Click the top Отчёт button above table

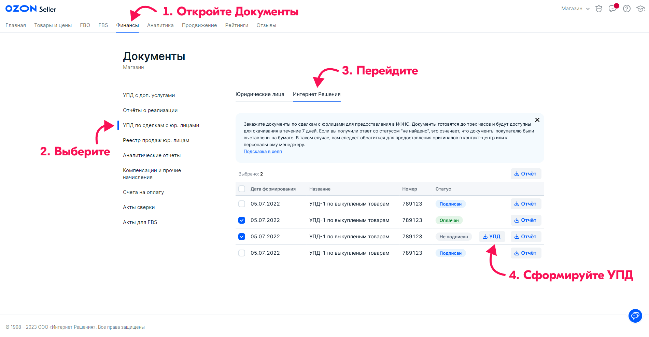(x=526, y=174)
